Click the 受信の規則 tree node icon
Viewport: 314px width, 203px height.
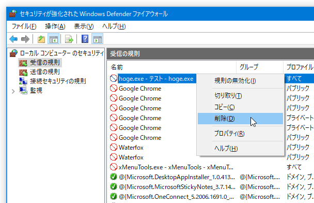[x=23, y=63]
